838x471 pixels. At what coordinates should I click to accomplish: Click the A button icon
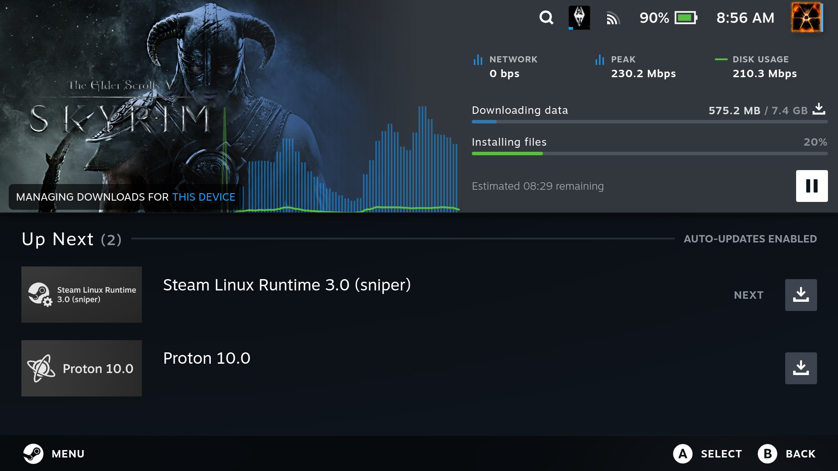pyautogui.click(x=683, y=454)
